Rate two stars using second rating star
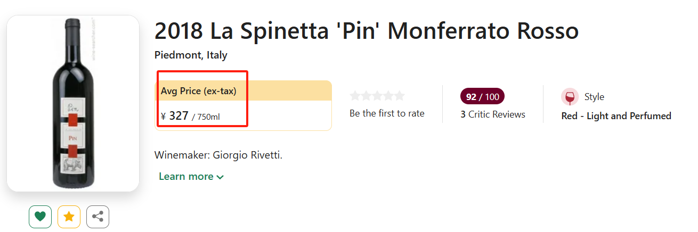Image resolution: width=698 pixels, height=232 pixels. pyautogui.click(x=366, y=96)
